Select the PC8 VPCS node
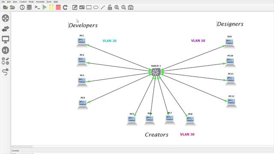The height and width of the screenshot is (154, 274). point(190,121)
